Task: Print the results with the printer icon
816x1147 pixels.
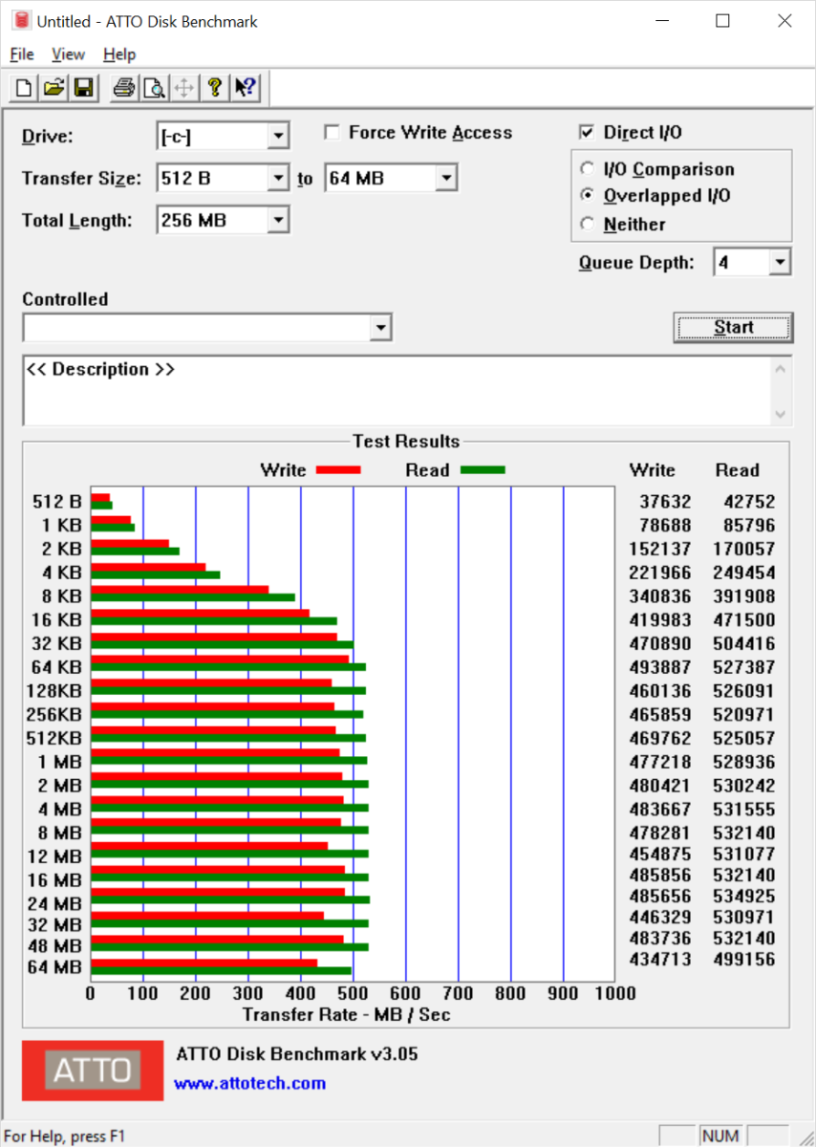Action: click(124, 89)
